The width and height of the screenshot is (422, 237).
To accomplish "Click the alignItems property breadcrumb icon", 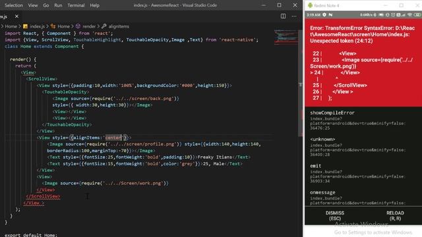I will tap(104, 26).
